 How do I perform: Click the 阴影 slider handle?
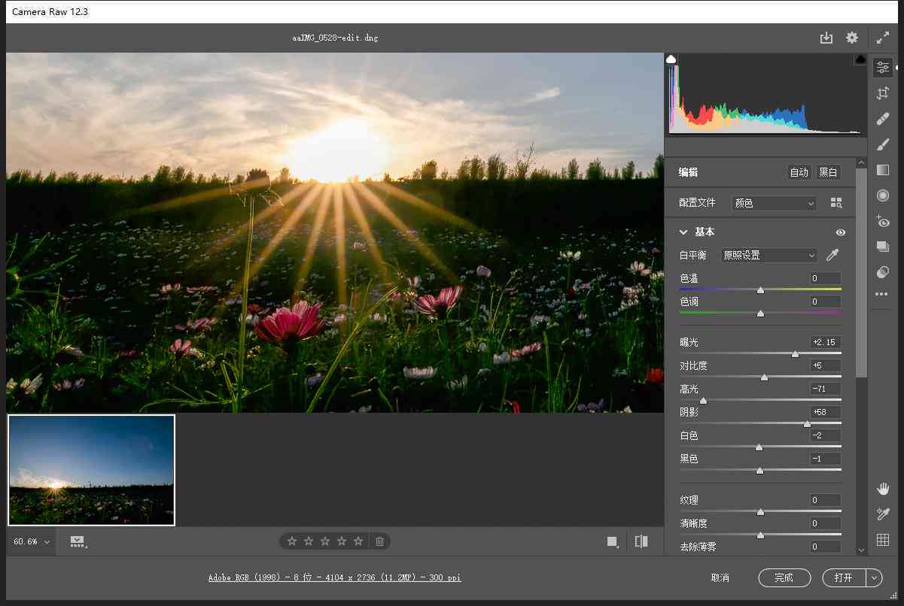coord(807,423)
